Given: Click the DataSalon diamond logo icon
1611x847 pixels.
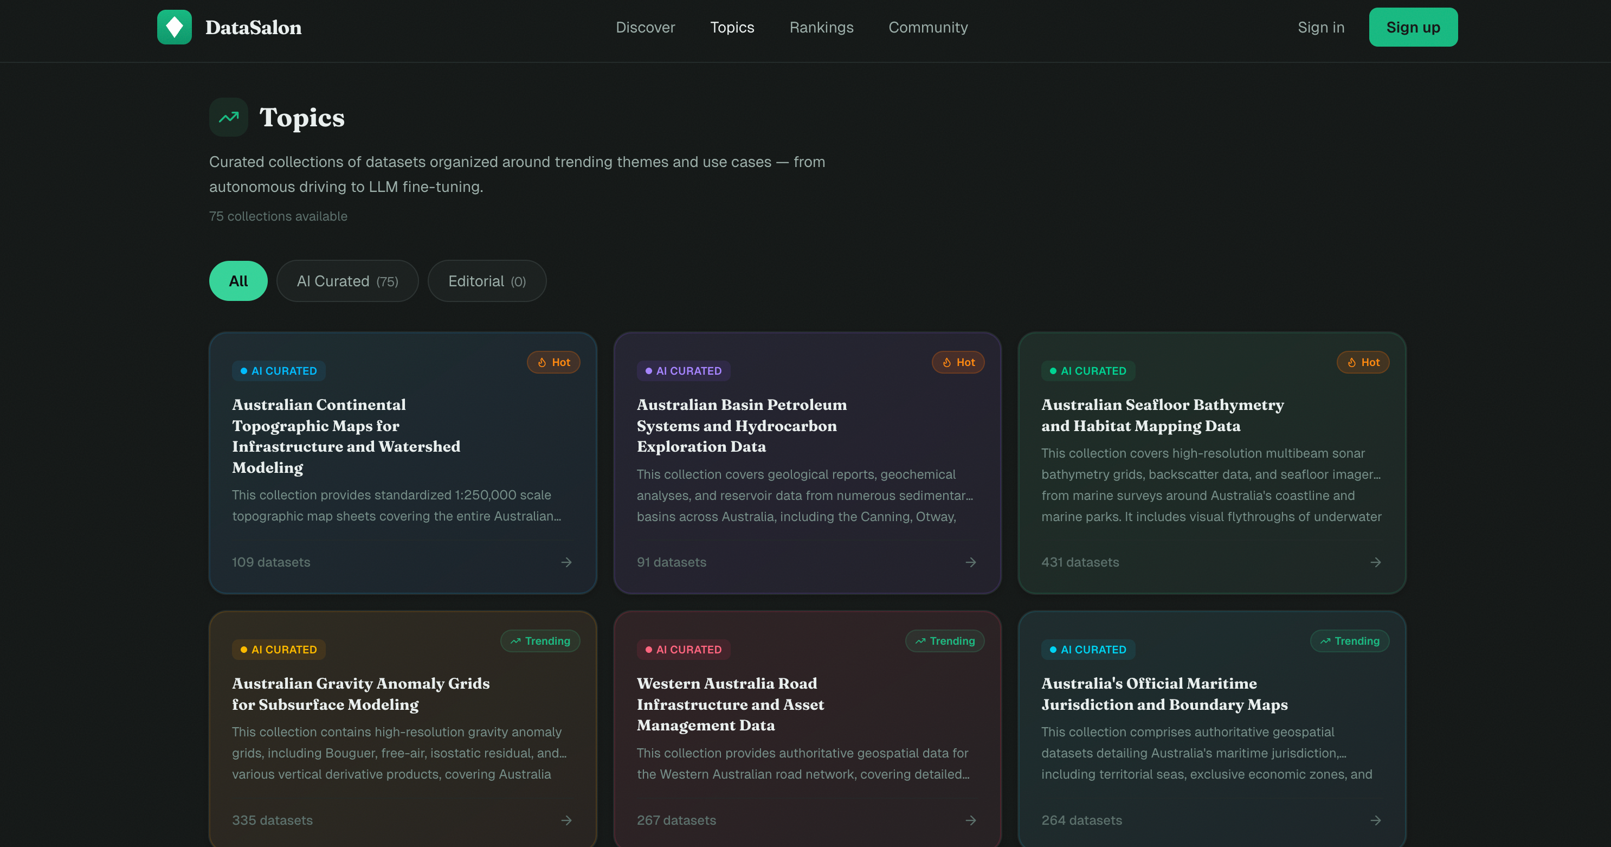Looking at the screenshot, I should 175,27.
